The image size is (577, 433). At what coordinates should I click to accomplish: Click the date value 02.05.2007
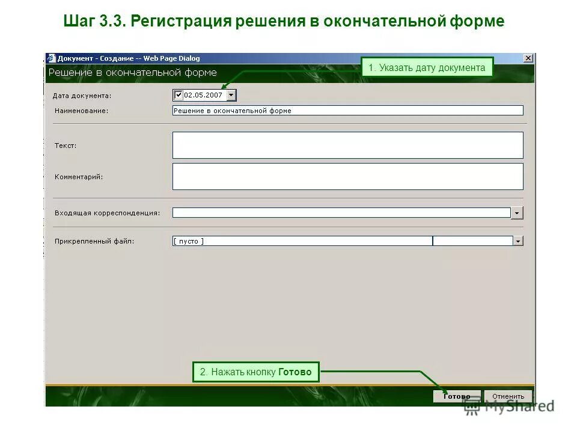click(203, 95)
